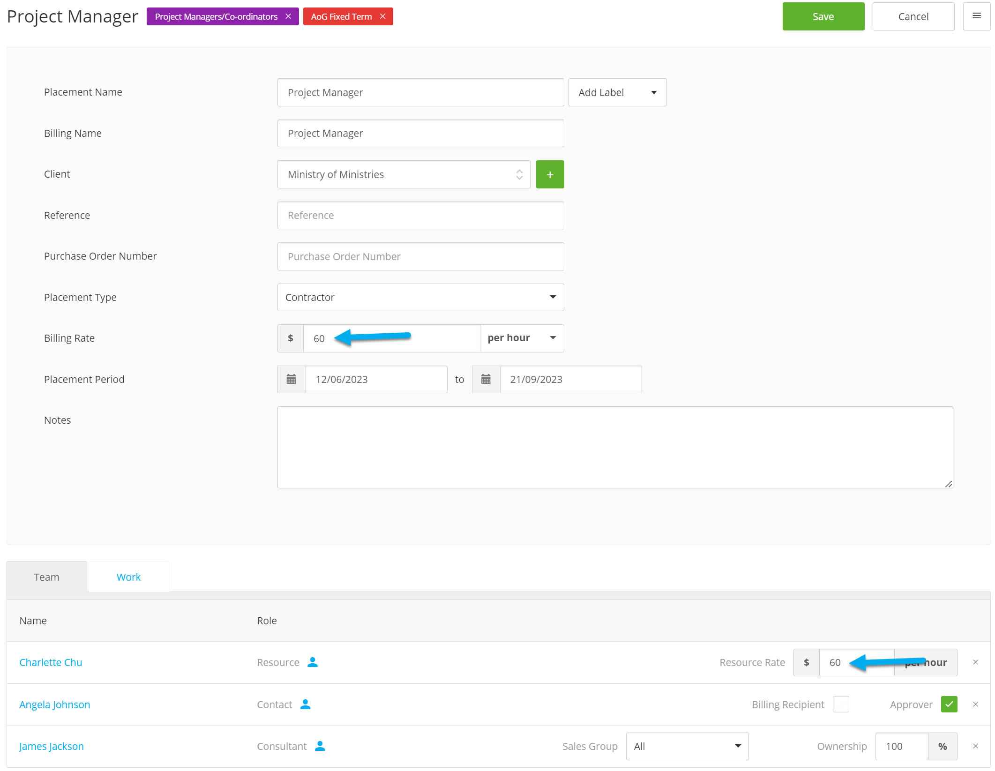Save the placement

(x=823, y=16)
